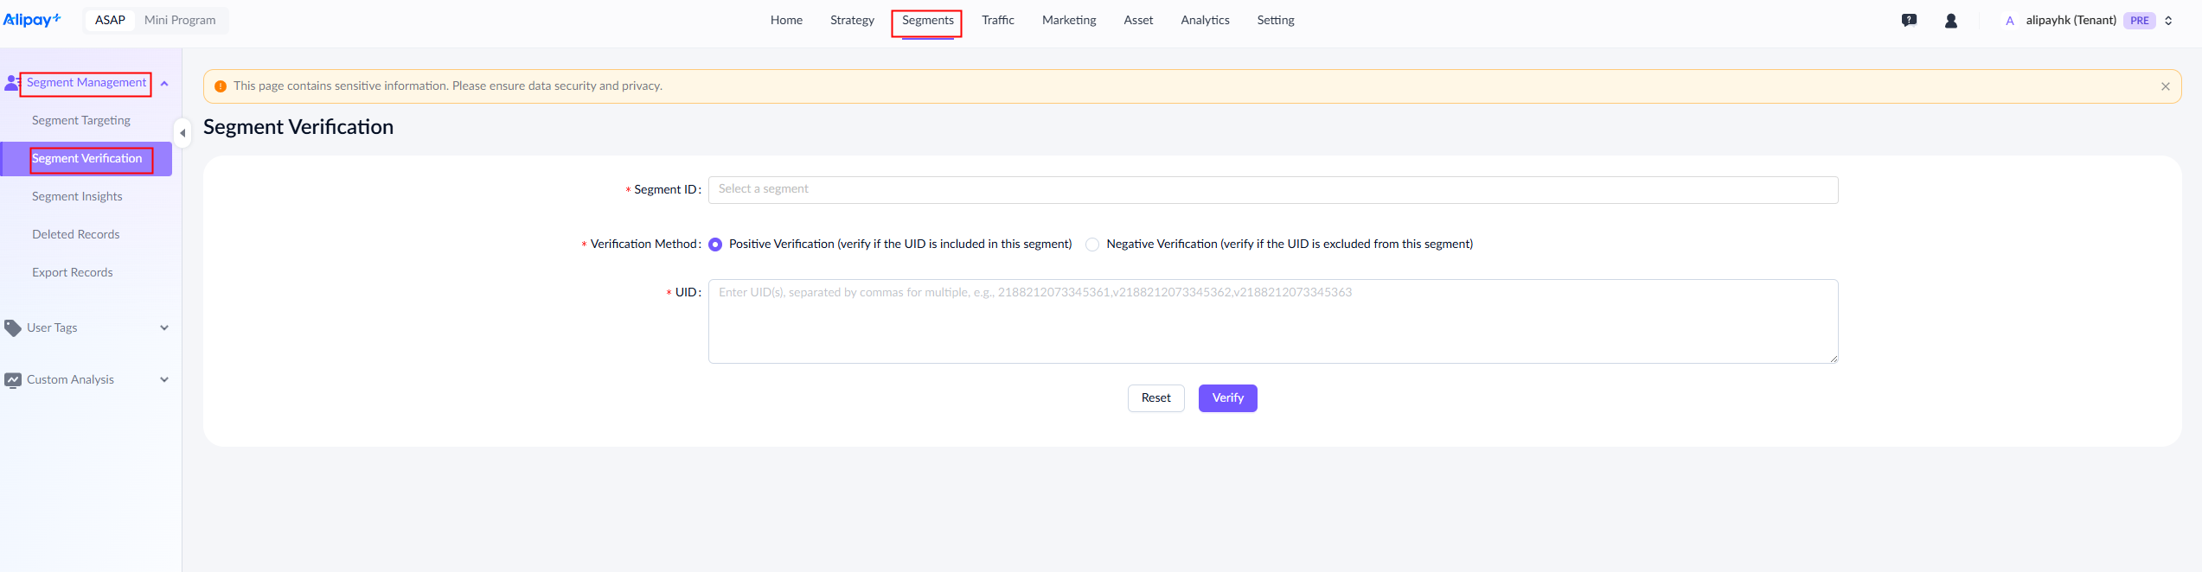
Task: Click the Reset button
Action: coord(1155,398)
